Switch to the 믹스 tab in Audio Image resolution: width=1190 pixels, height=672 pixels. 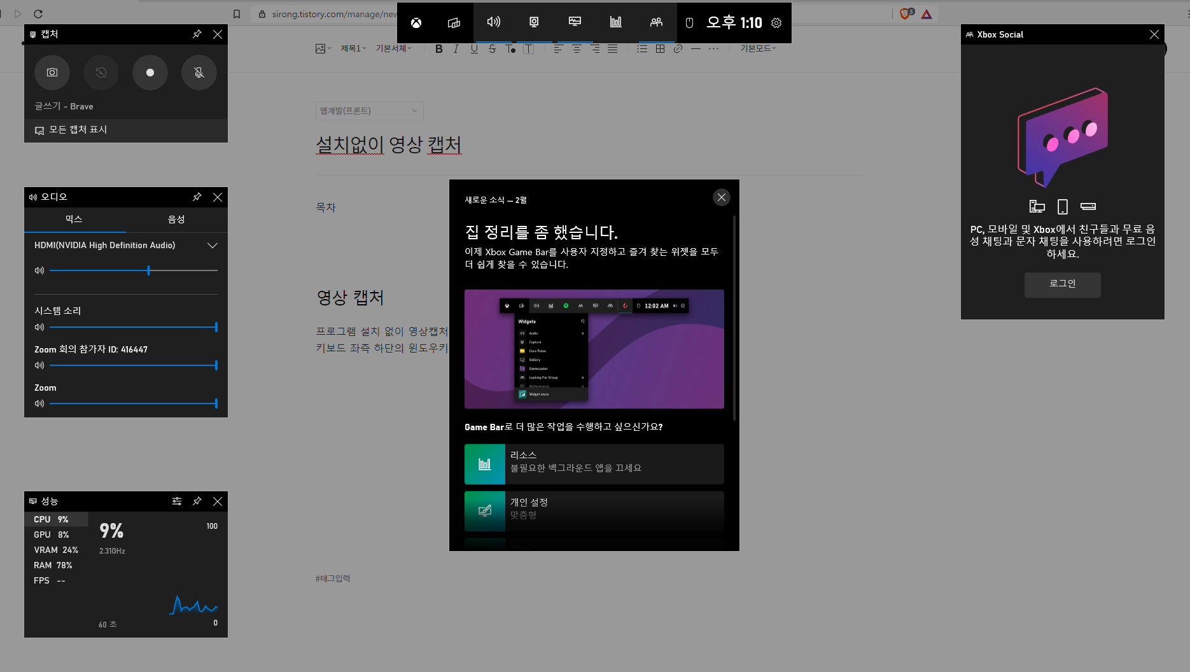[x=74, y=220]
